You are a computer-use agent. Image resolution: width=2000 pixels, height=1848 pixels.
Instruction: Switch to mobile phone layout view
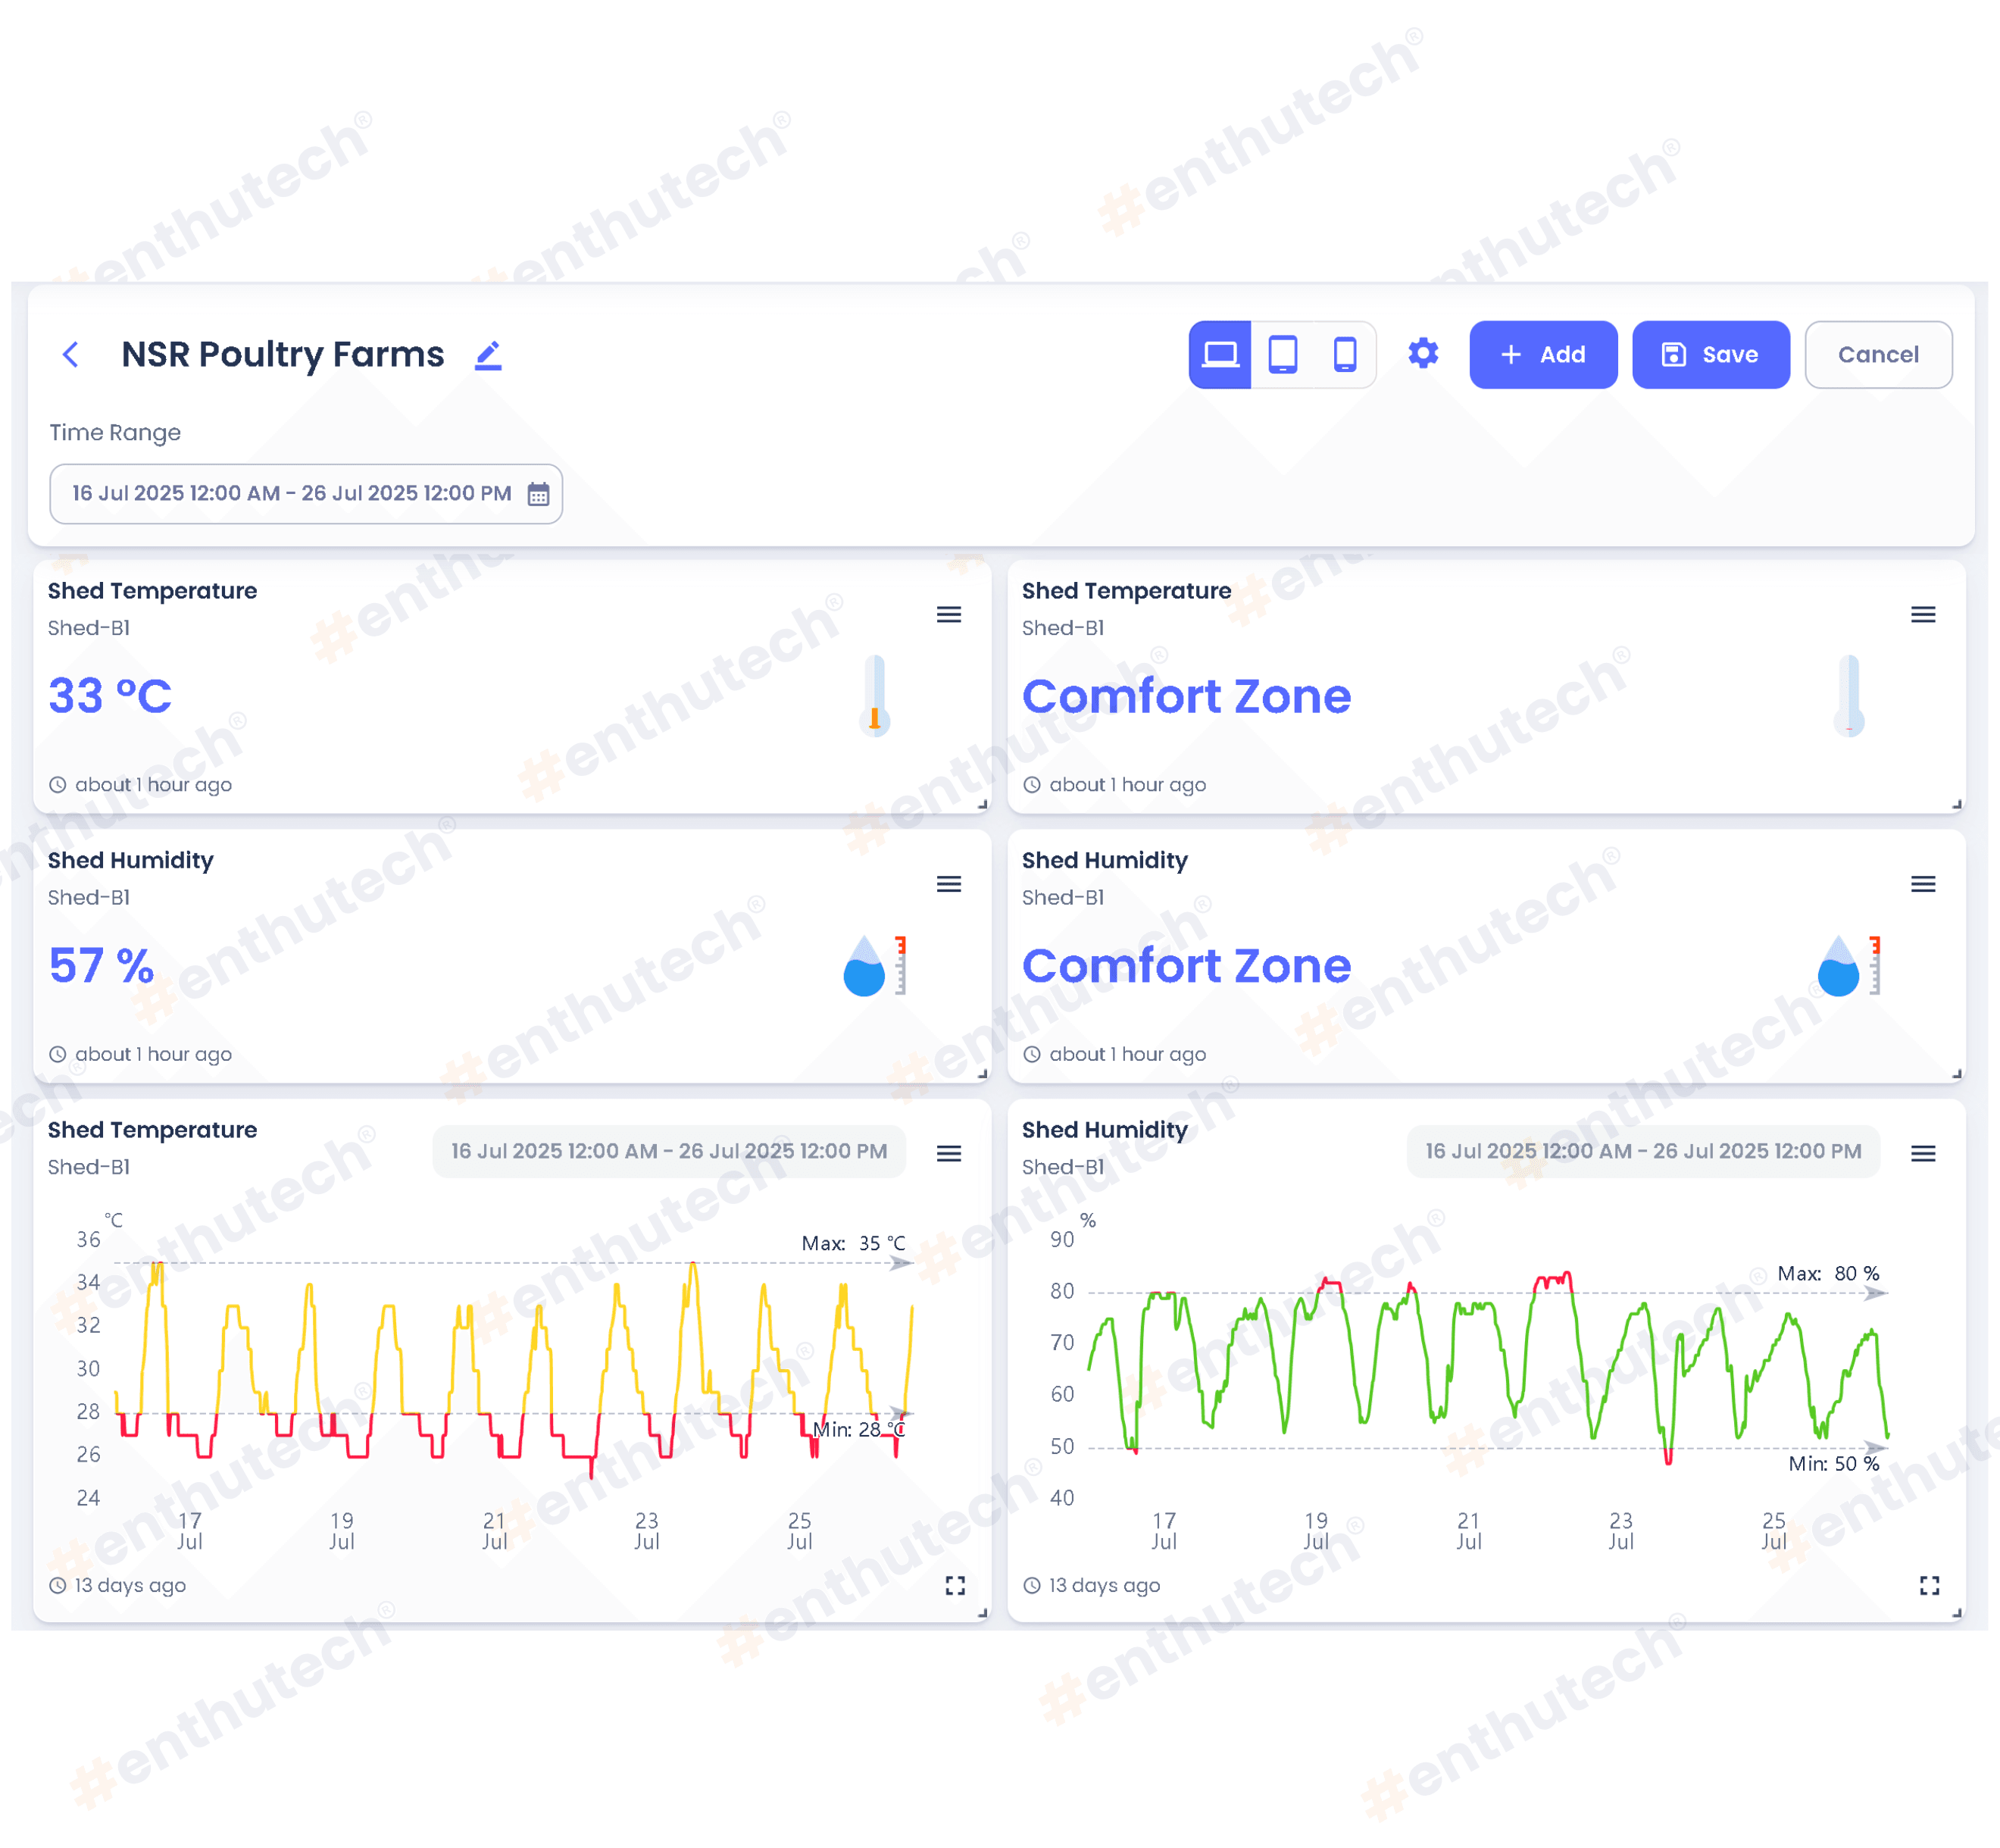[x=1345, y=354]
